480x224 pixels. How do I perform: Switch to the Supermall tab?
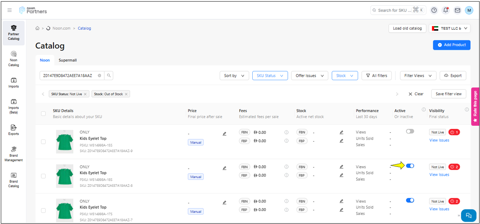tap(68, 60)
